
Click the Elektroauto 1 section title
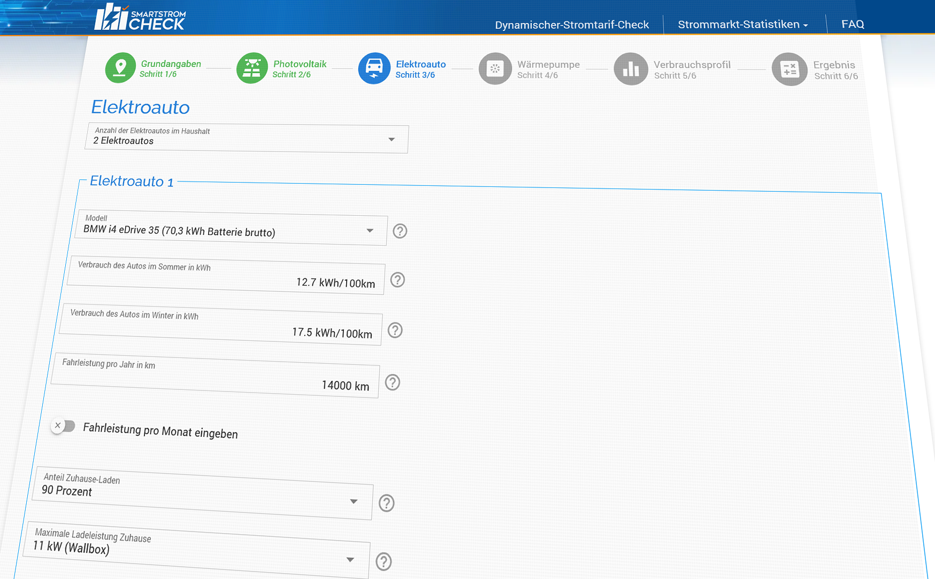pos(132,181)
